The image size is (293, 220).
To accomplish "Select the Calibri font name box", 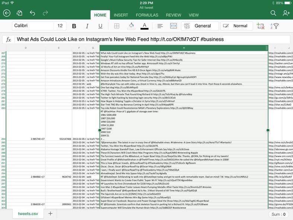I will (33, 26).
